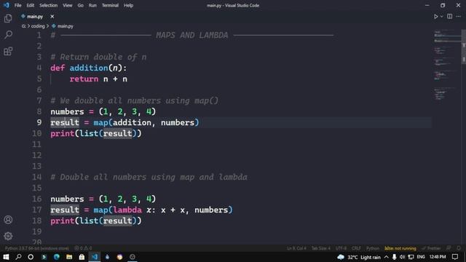The image size is (466, 262).
Task: Open the clock showing 12:48 PM
Action: click(x=438, y=257)
